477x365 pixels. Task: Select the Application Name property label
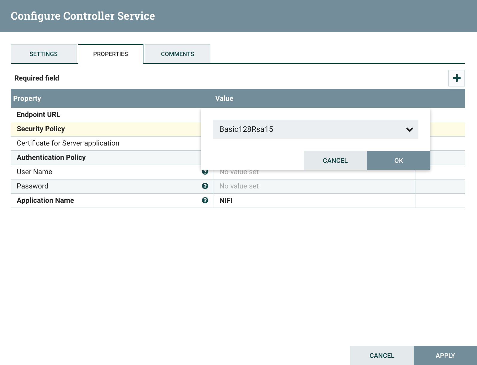pos(45,201)
